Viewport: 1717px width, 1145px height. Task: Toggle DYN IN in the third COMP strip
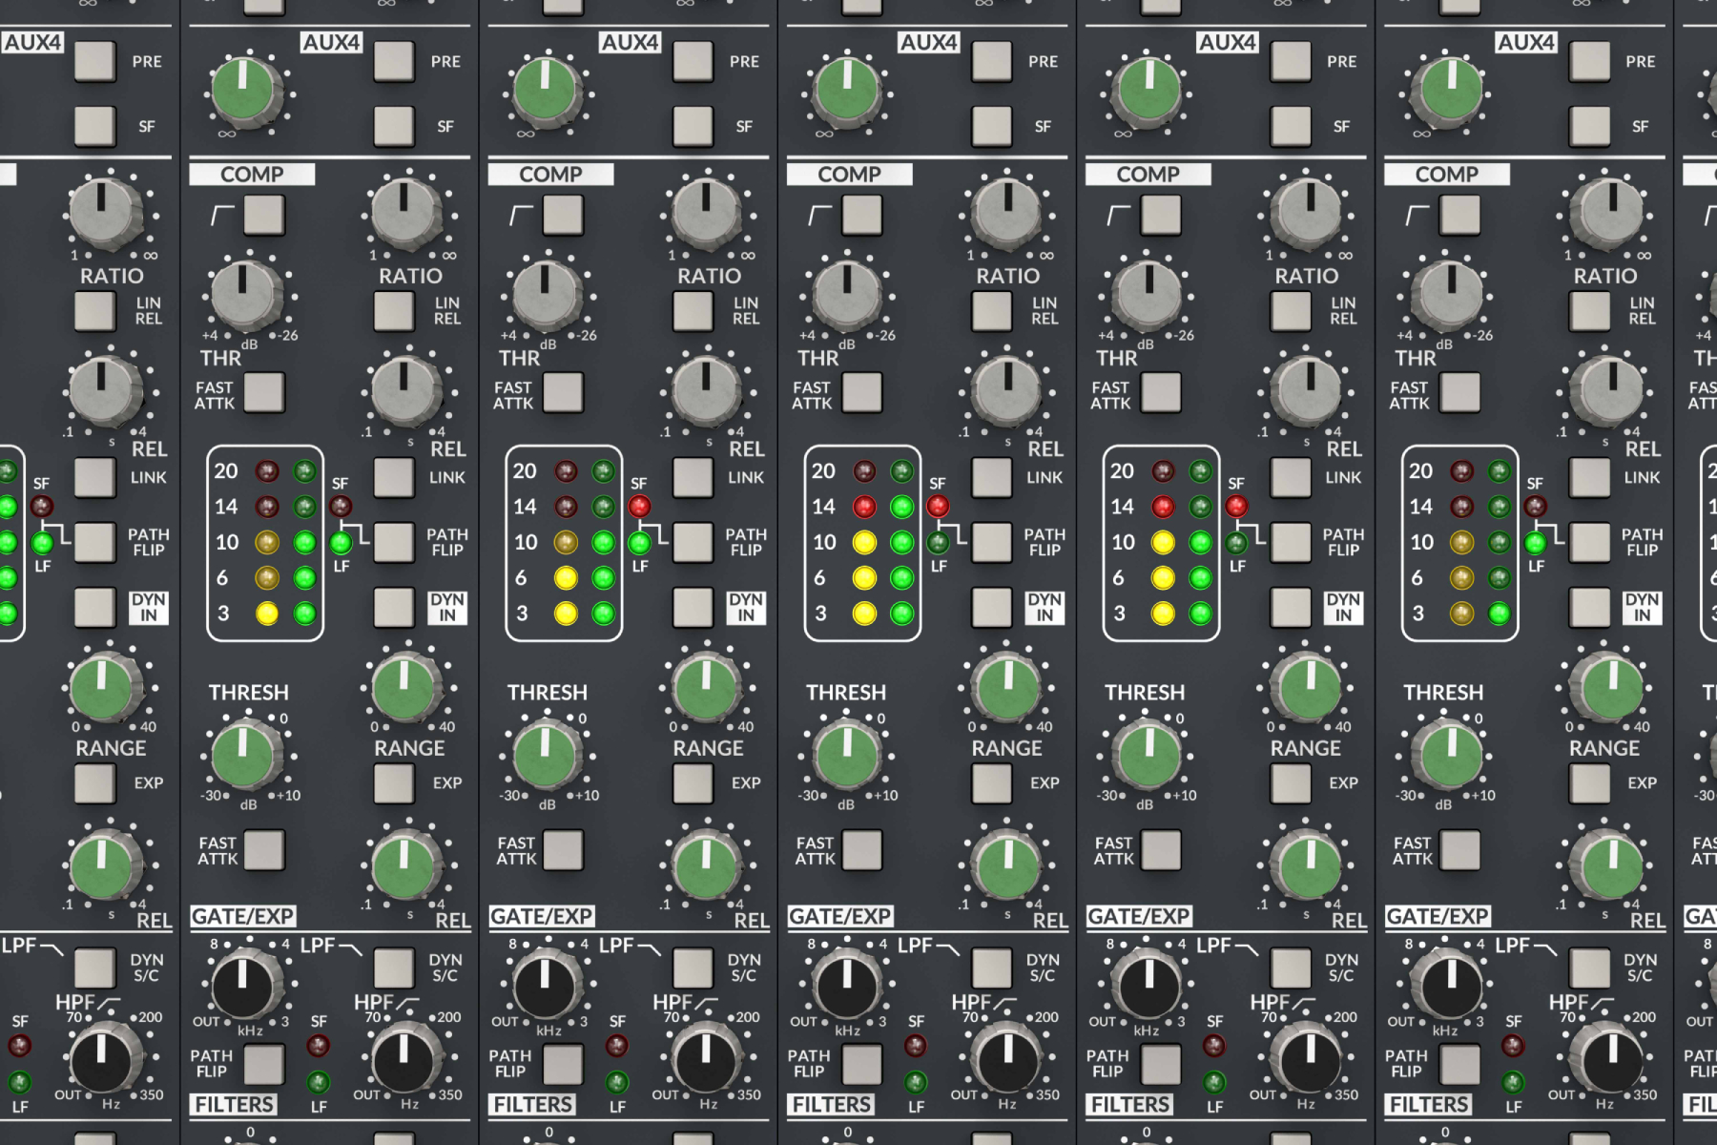click(991, 607)
